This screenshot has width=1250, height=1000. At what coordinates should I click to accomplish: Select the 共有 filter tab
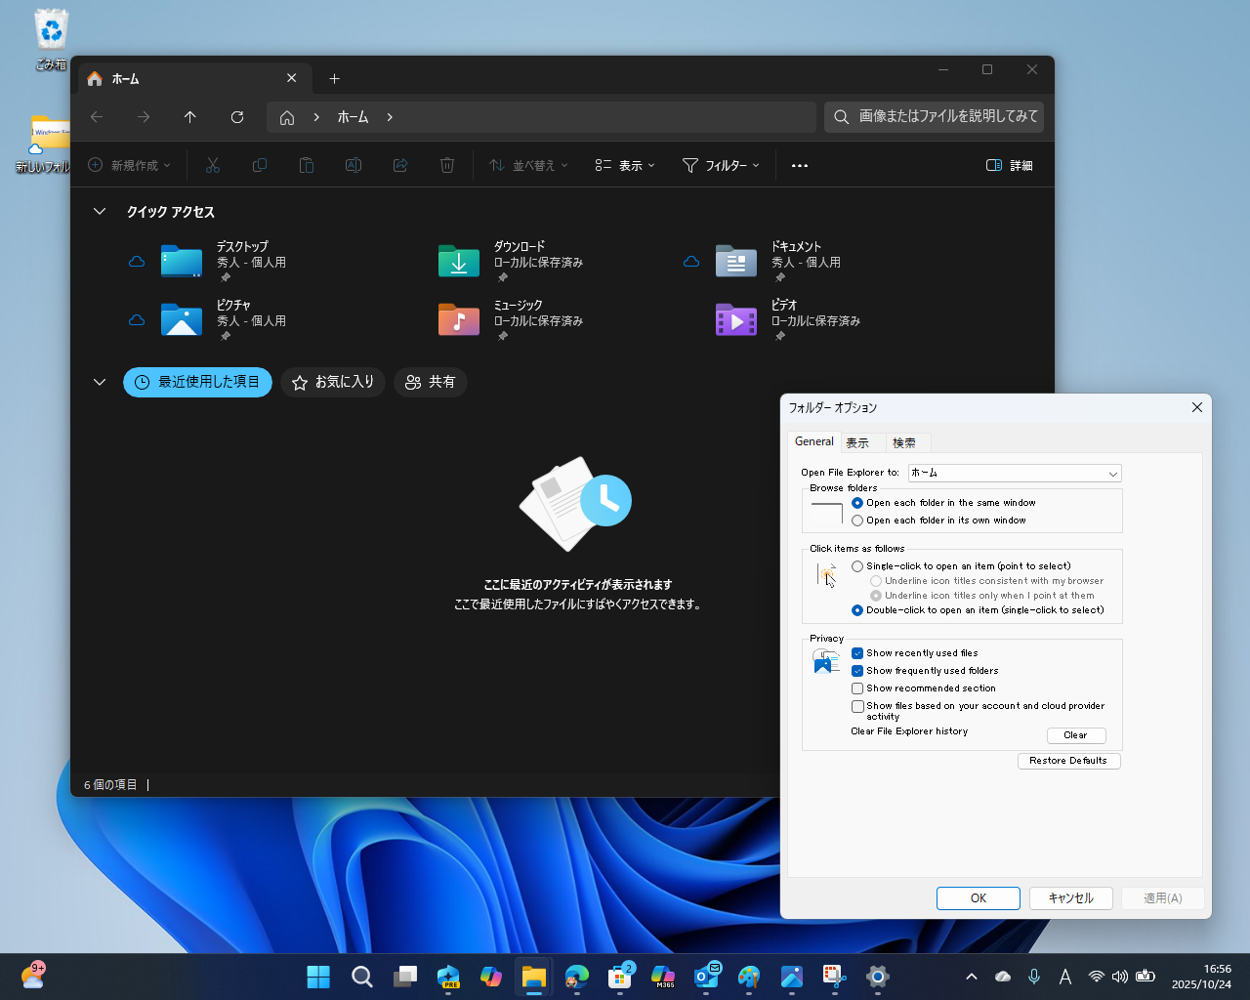(431, 382)
